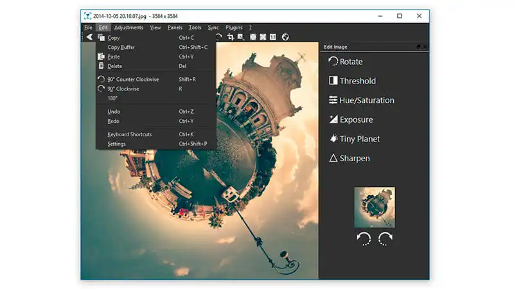514x289 pixels.
Task: Click the rotate counter-clockwise arrow below the thumbnail
Action: coord(364,238)
